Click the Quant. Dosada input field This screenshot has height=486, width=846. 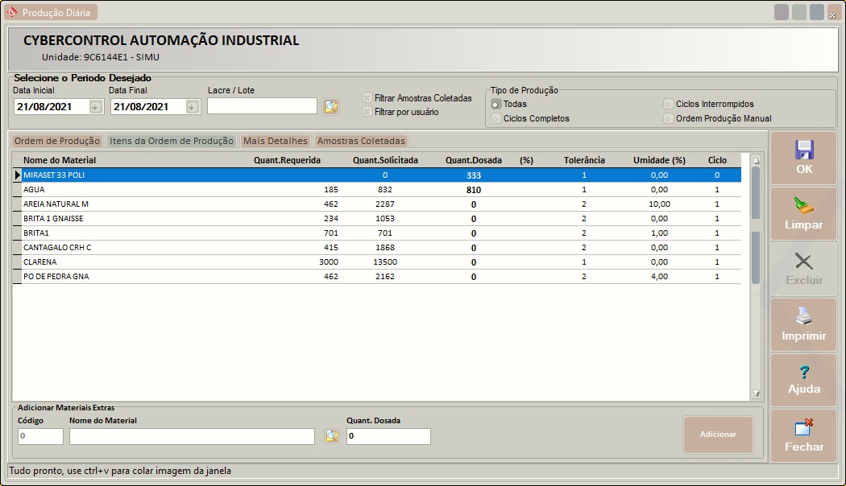(x=388, y=436)
